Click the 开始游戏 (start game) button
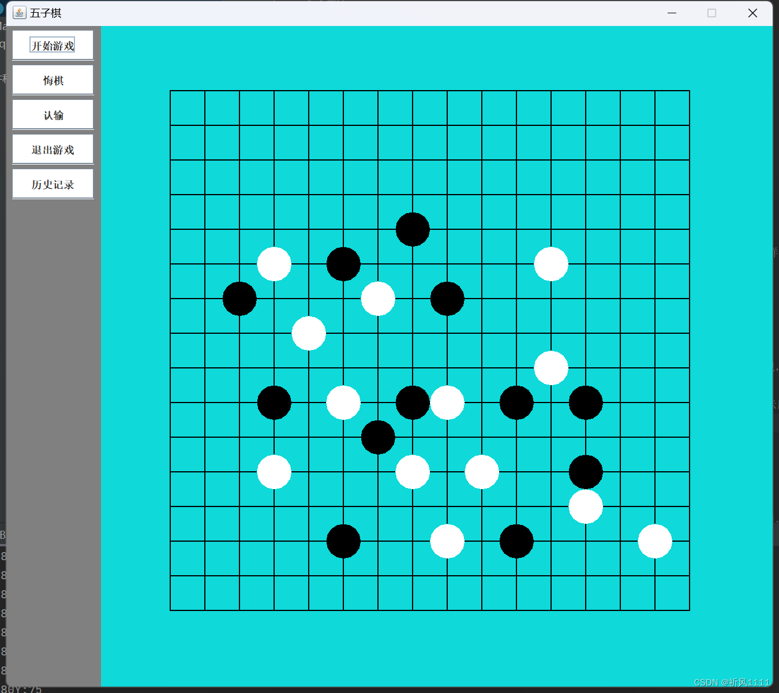This screenshot has height=693, width=779. point(53,45)
